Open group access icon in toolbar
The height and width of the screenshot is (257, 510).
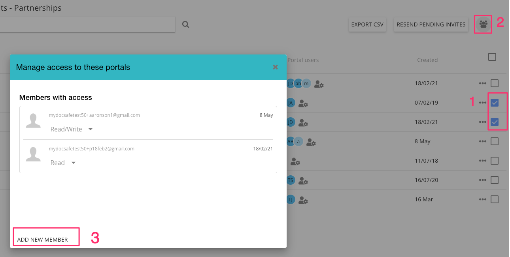(483, 24)
